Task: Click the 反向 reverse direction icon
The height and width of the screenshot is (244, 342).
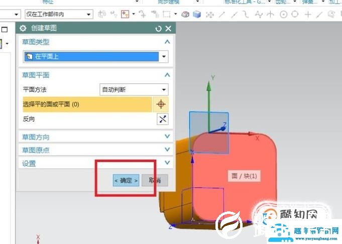Action: click(x=163, y=119)
